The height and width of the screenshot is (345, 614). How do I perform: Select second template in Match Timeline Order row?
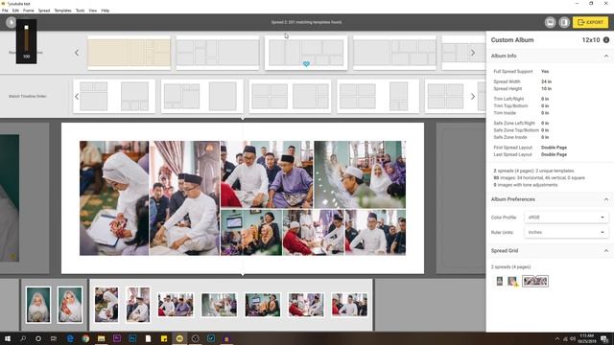(202, 96)
